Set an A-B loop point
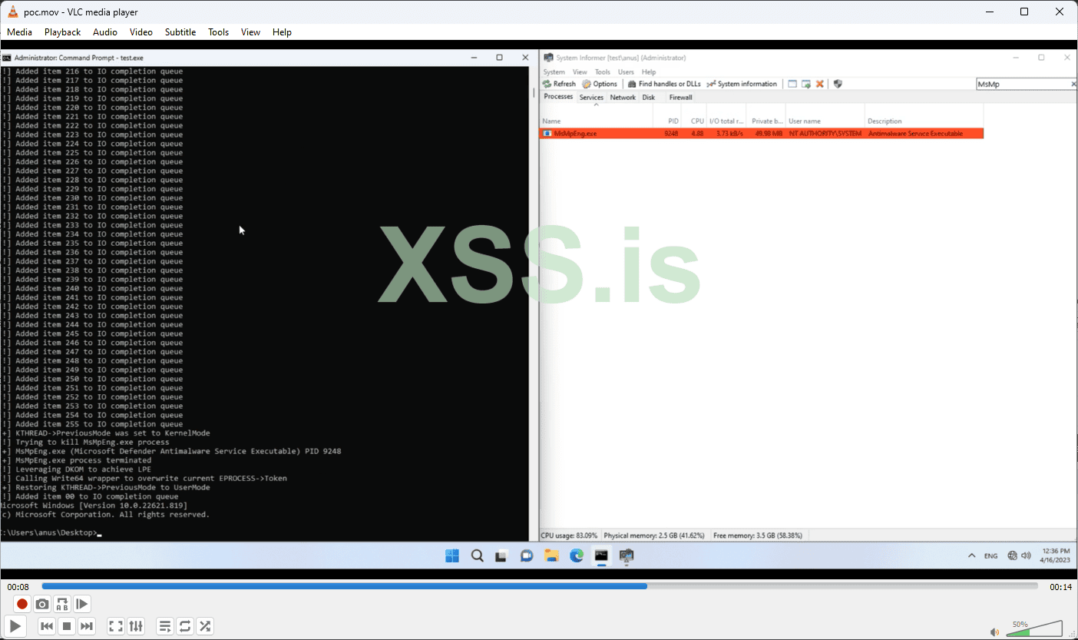The width and height of the screenshot is (1078, 640). coord(62,604)
